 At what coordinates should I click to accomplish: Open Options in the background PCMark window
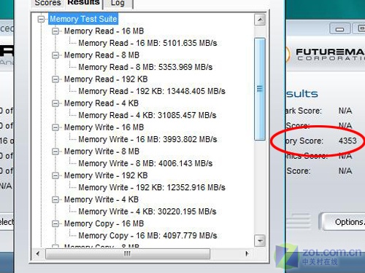tap(343, 222)
